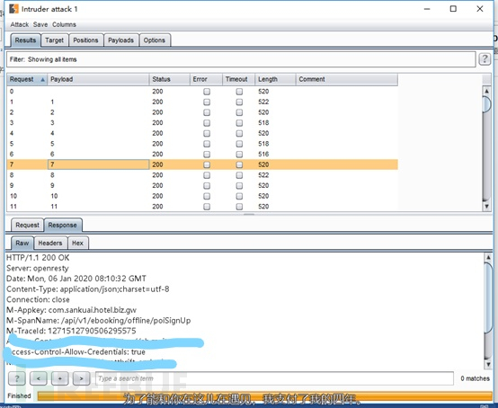The image size is (498, 408).
Task: Click the search term input field
Action: [x=274, y=378]
